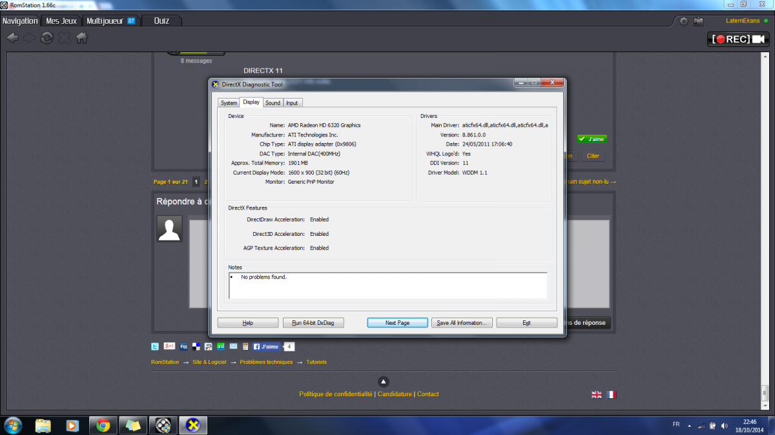
Task: Click the AMD Radeon HD 6320 Graphics name
Action: tap(324, 125)
